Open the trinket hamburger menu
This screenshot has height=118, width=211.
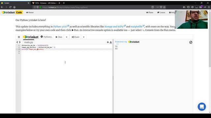point(19,37)
